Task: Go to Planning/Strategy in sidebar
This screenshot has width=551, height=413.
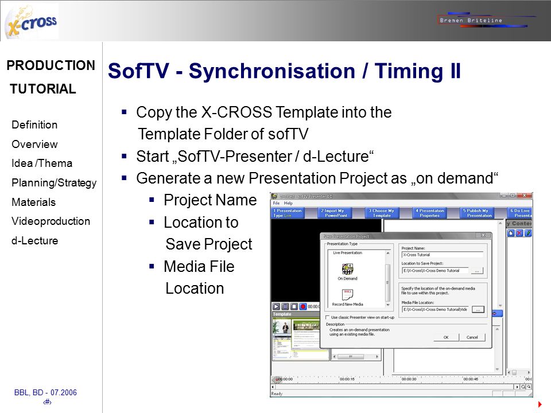Action: tap(54, 182)
